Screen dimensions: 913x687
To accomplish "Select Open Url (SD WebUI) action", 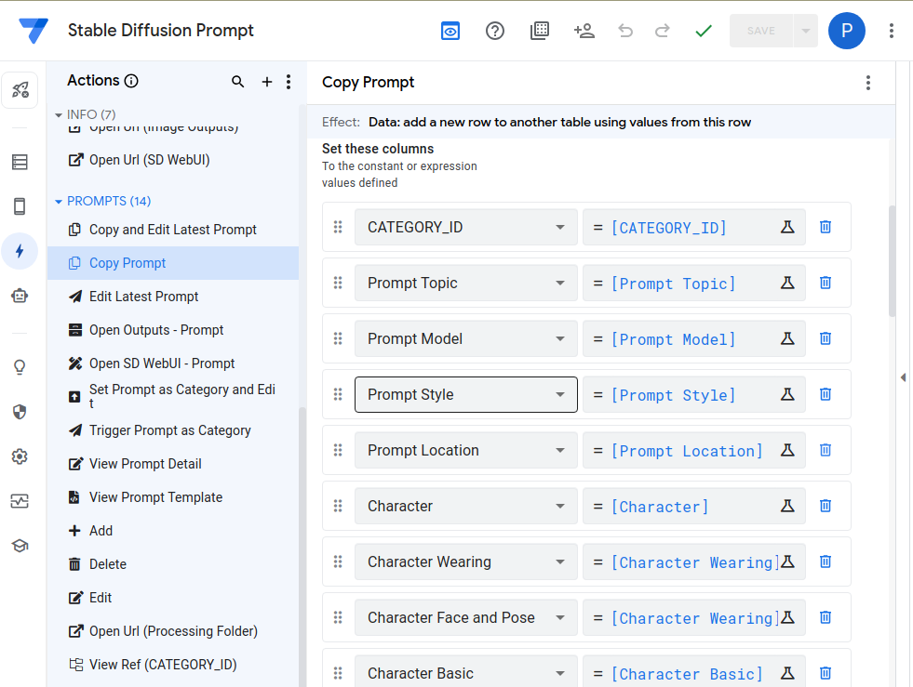I will point(173,160).
